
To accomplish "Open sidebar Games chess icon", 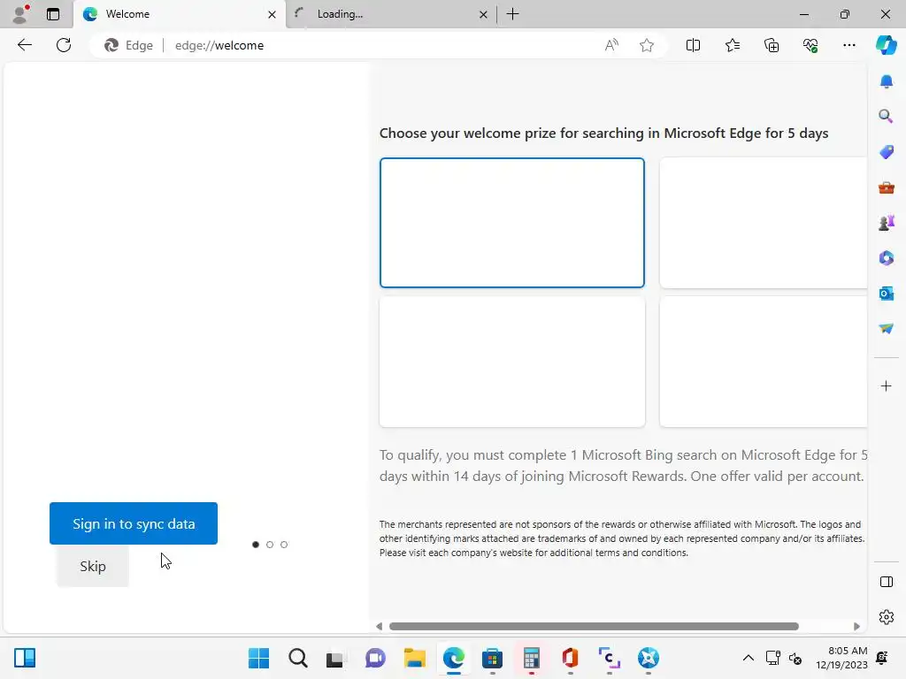I will point(887,223).
